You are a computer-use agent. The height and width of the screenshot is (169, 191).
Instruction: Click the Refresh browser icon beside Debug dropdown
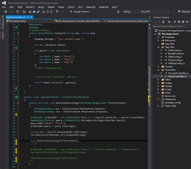pos(118,12)
